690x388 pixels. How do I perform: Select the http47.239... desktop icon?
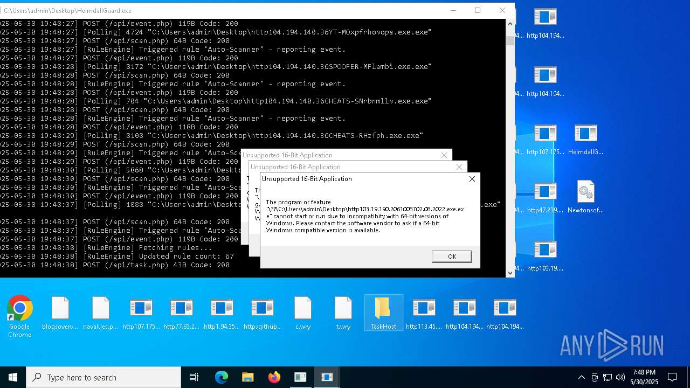545,197
